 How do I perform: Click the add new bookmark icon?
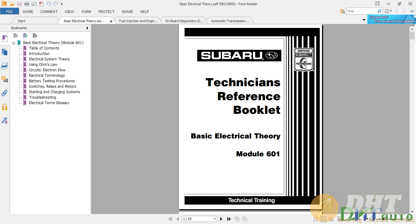pyautogui.click(x=25, y=36)
